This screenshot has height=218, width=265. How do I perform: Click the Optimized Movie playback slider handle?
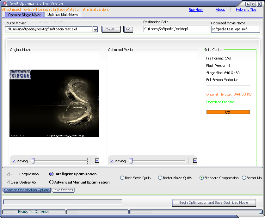(x=131, y=161)
